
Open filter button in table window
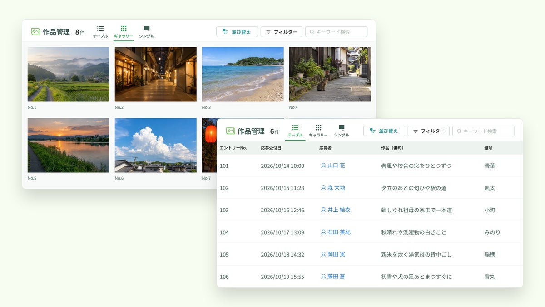click(x=429, y=131)
